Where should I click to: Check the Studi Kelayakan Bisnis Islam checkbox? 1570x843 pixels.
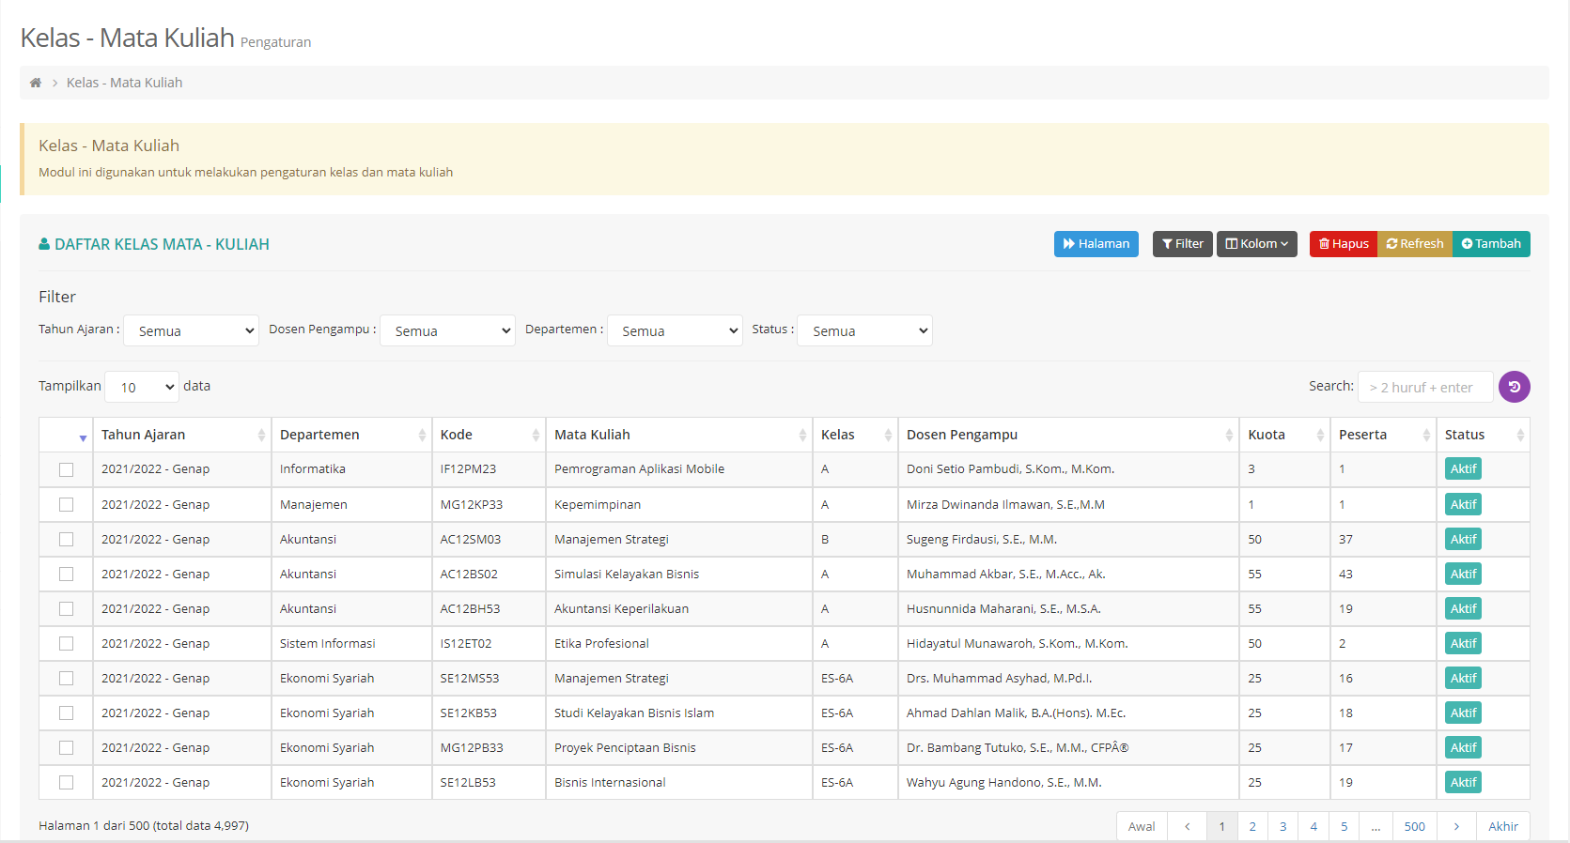pyautogui.click(x=66, y=713)
